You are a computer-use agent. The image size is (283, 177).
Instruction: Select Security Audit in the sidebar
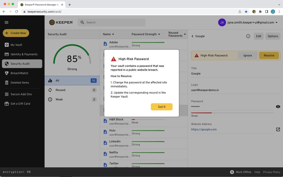tap(22, 64)
